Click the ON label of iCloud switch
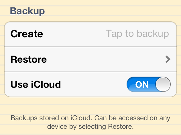 pyautogui.click(x=142, y=85)
